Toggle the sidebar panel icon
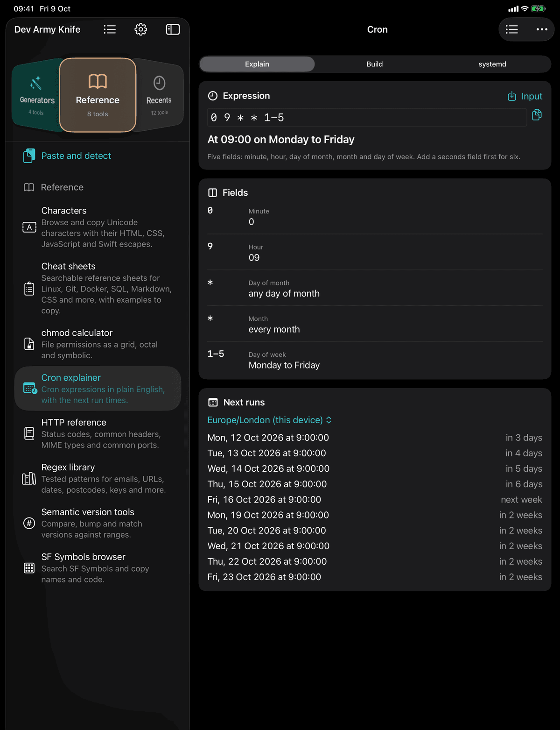 173,29
